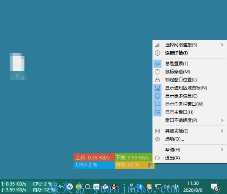The height and width of the screenshot is (194, 227).
Task: Open 连接详情(I) connection details
Action: coord(176,53)
